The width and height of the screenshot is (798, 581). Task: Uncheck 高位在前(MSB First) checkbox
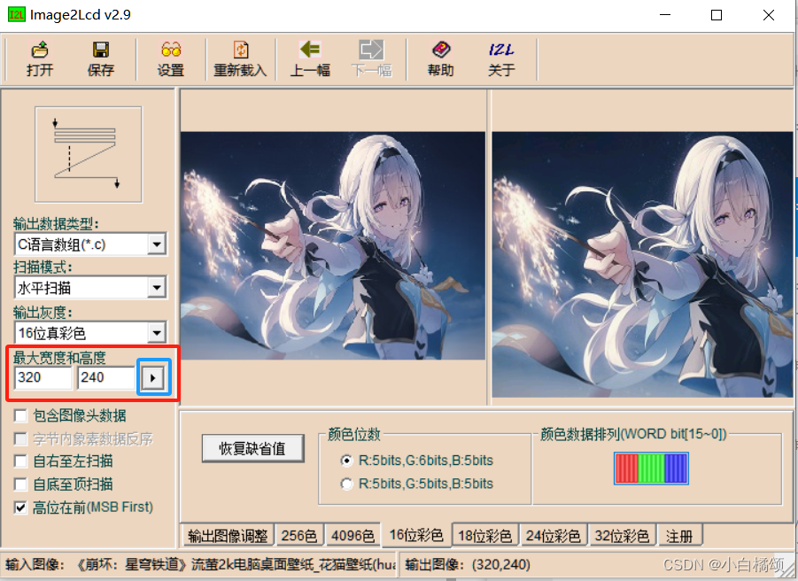(x=20, y=507)
